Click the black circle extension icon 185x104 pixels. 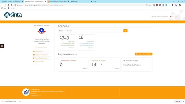[172, 5]
